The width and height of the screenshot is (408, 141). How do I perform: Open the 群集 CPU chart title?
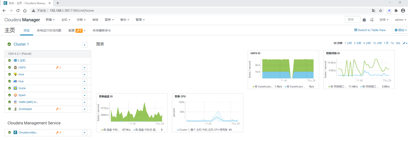180,96
